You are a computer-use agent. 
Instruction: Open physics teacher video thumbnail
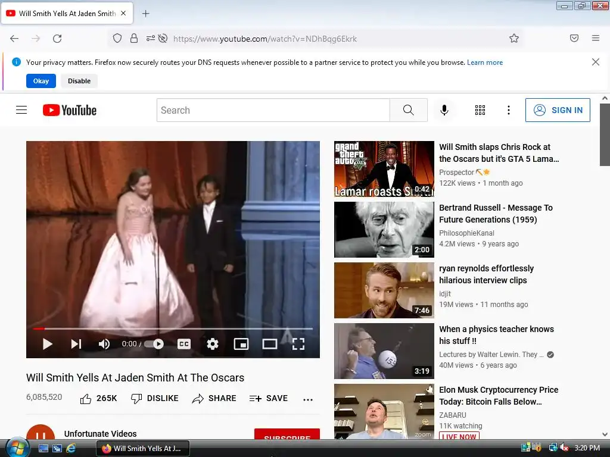point(384,351)
